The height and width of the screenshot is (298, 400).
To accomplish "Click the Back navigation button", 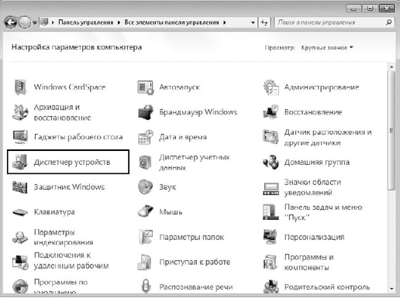I will [11, 22].
